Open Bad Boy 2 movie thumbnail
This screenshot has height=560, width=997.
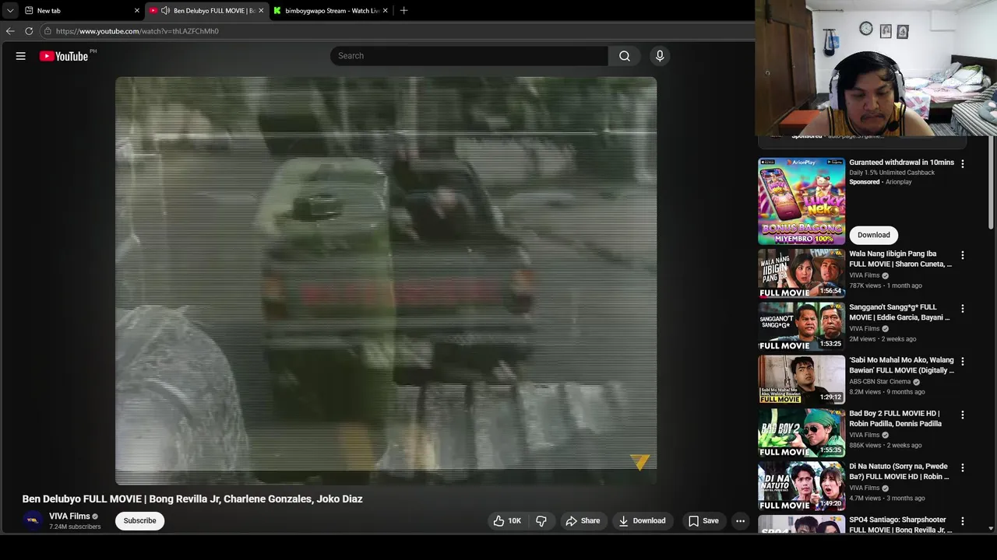[801, 433]
